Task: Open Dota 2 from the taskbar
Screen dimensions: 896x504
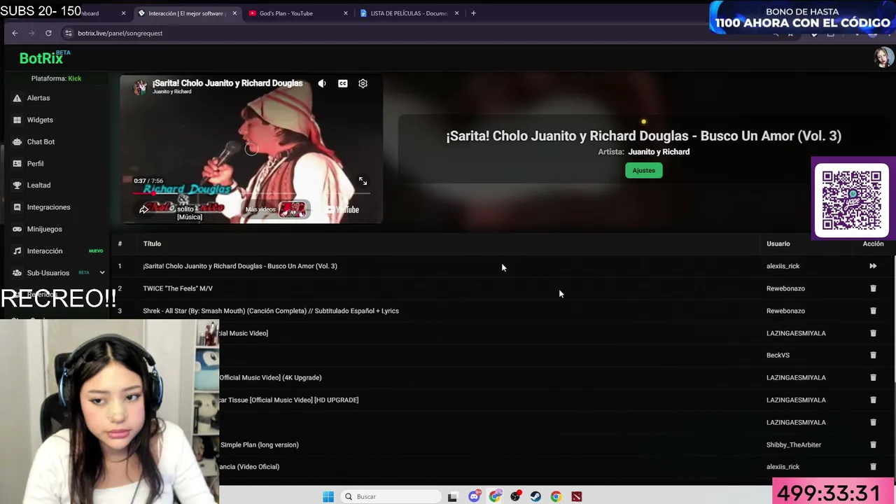Action: pyautogui.click(x=576, y=496)
